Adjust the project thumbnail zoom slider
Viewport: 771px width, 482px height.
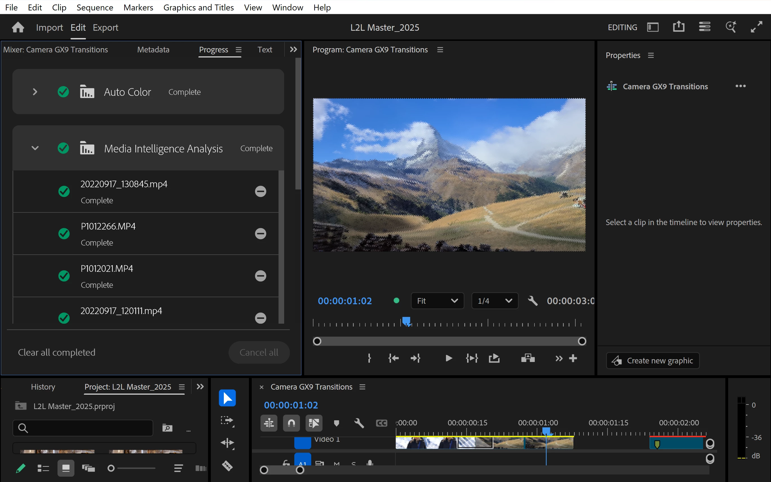point(111,468)
